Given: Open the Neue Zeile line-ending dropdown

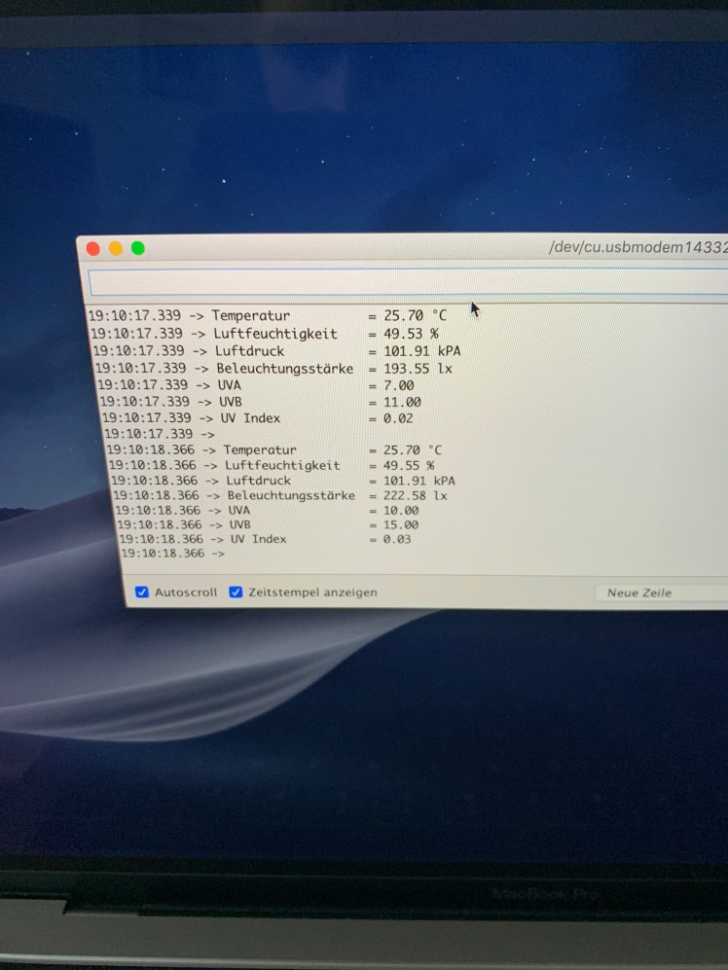Looking at the screenshot, I should pyautogui.click(x=660, y=593).
